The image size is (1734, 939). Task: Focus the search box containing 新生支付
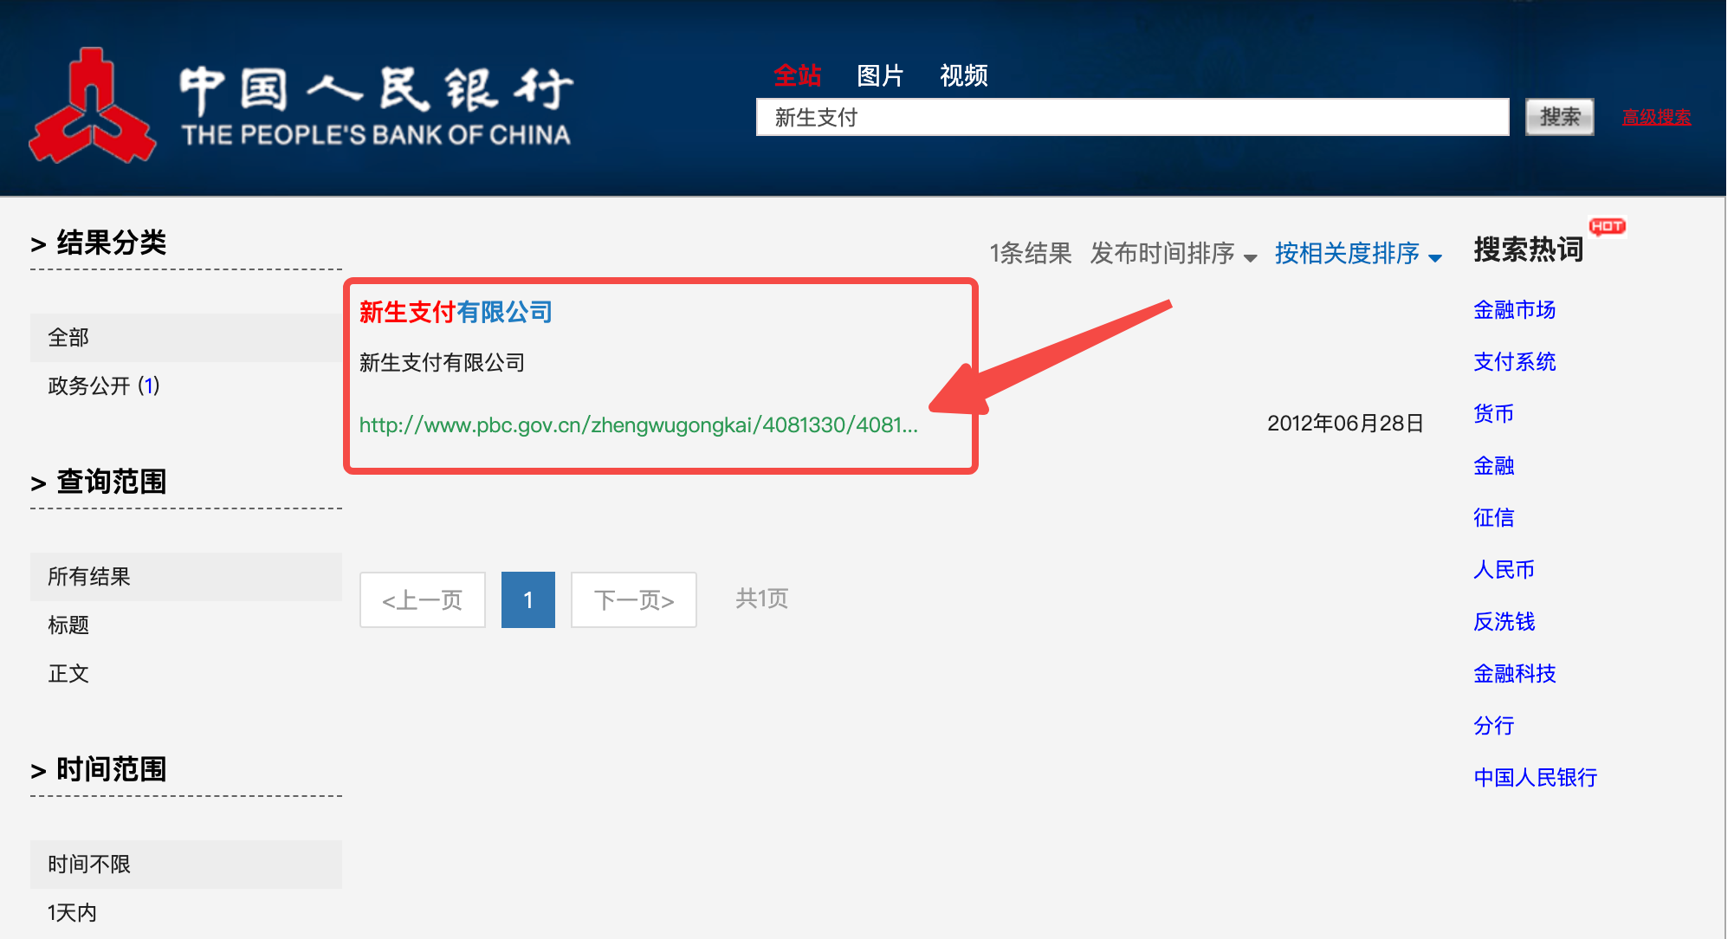coord(1132,117)
